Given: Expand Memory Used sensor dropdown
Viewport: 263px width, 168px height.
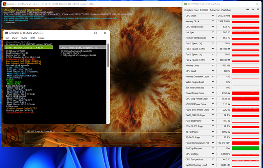Looking at the screenshot, I should click(213, 66).
